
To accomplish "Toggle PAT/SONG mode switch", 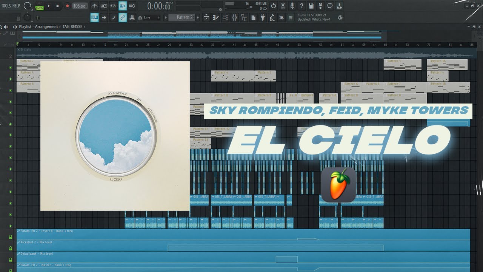I will click(x=39, y=6).
